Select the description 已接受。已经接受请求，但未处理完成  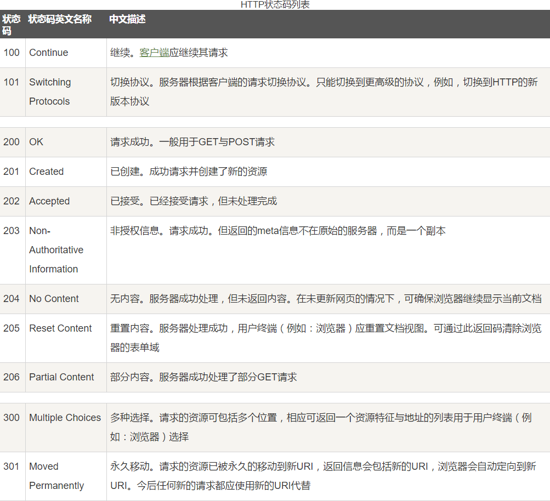[193, 201]
